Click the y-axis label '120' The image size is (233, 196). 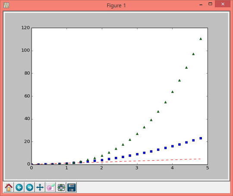point(25,28)
